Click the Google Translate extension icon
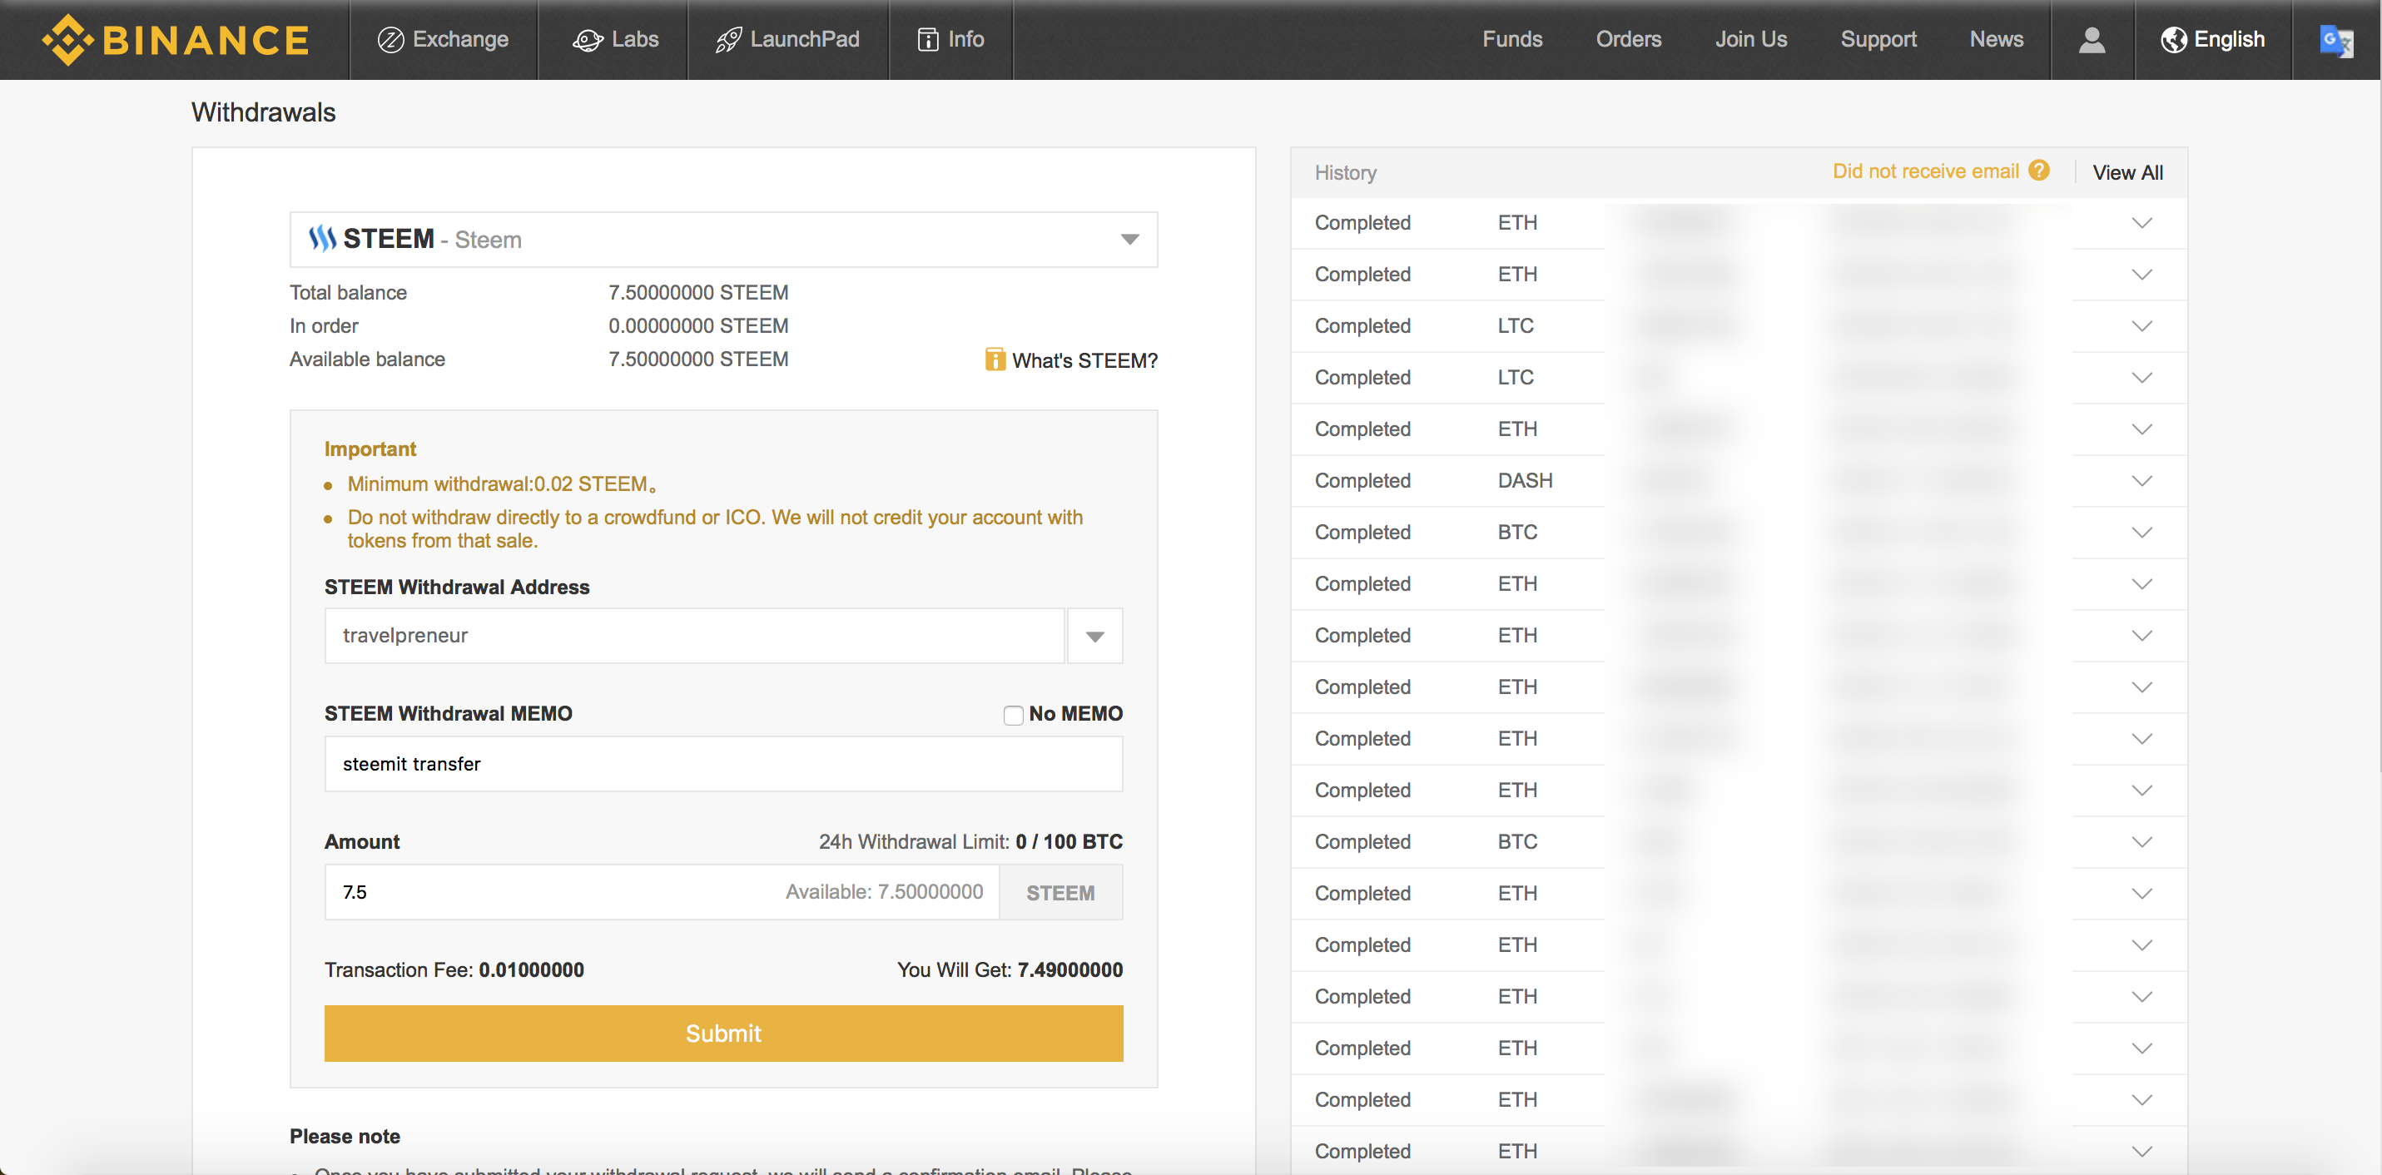 2335,40
